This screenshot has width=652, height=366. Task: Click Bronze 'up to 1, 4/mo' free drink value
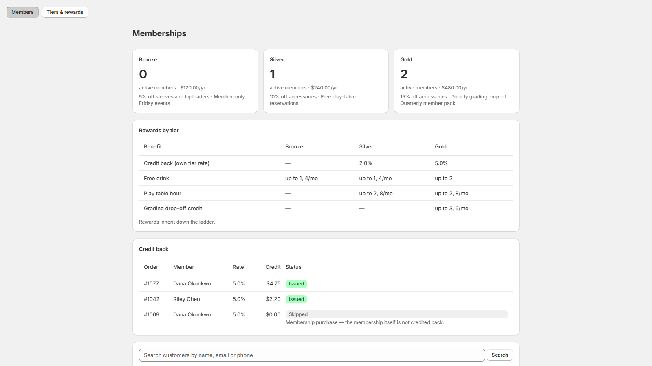pos(302,178)
